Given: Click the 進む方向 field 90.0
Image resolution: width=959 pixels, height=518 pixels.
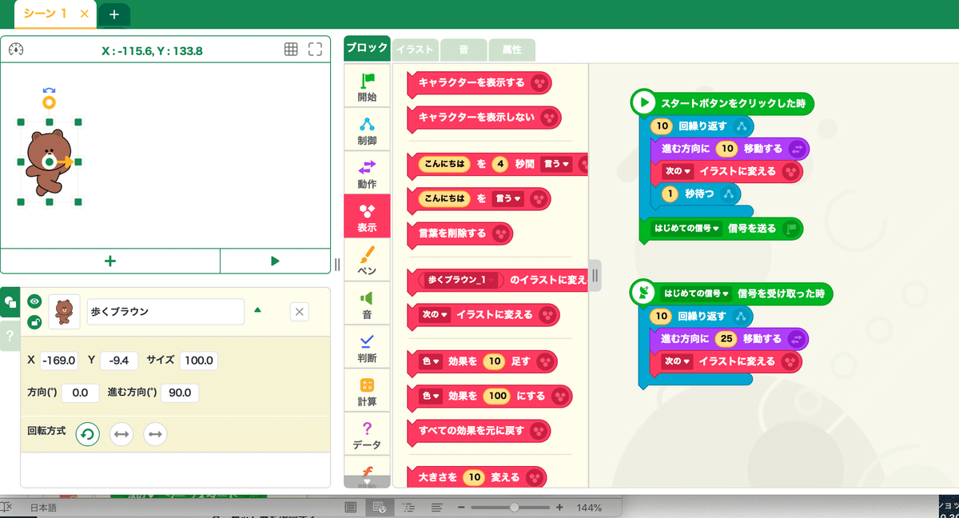Looking at the screenshot, I should coord(180,393).
